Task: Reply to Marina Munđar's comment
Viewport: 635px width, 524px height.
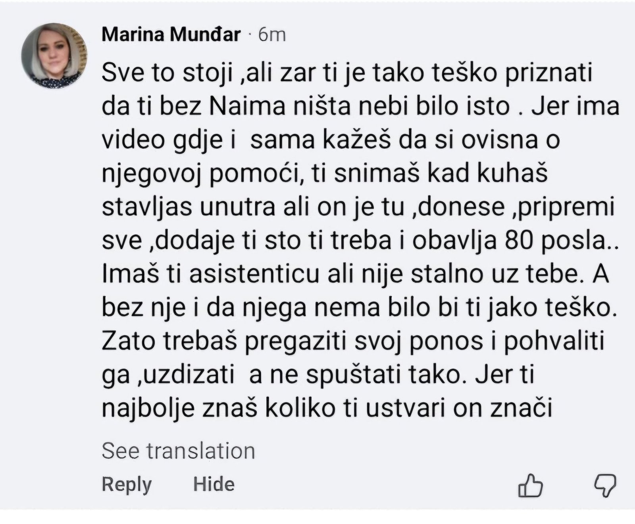Action: 127,484
